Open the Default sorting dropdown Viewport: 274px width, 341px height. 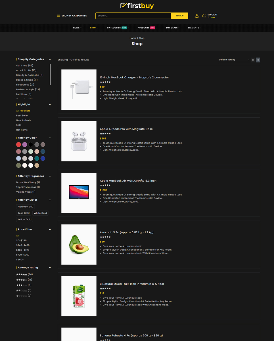click(234, 60)
